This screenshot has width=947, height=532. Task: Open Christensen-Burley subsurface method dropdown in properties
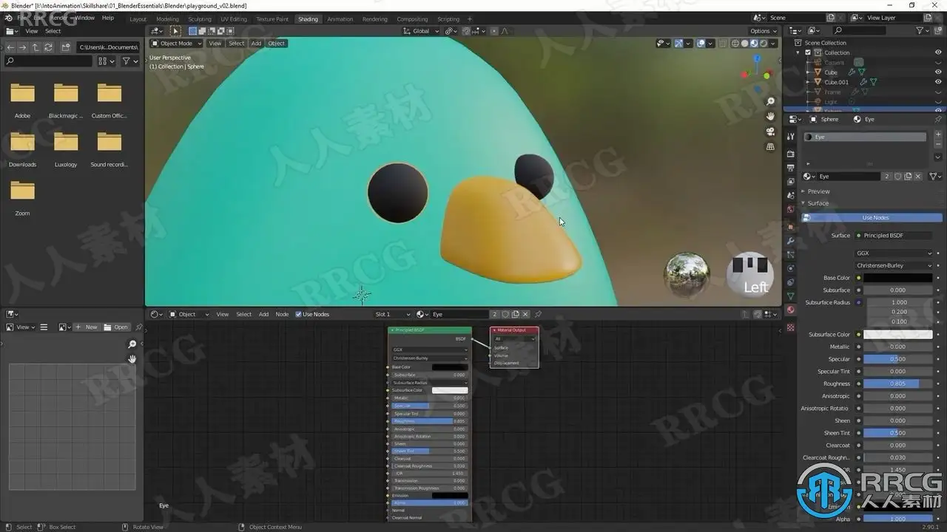point(894,265)
